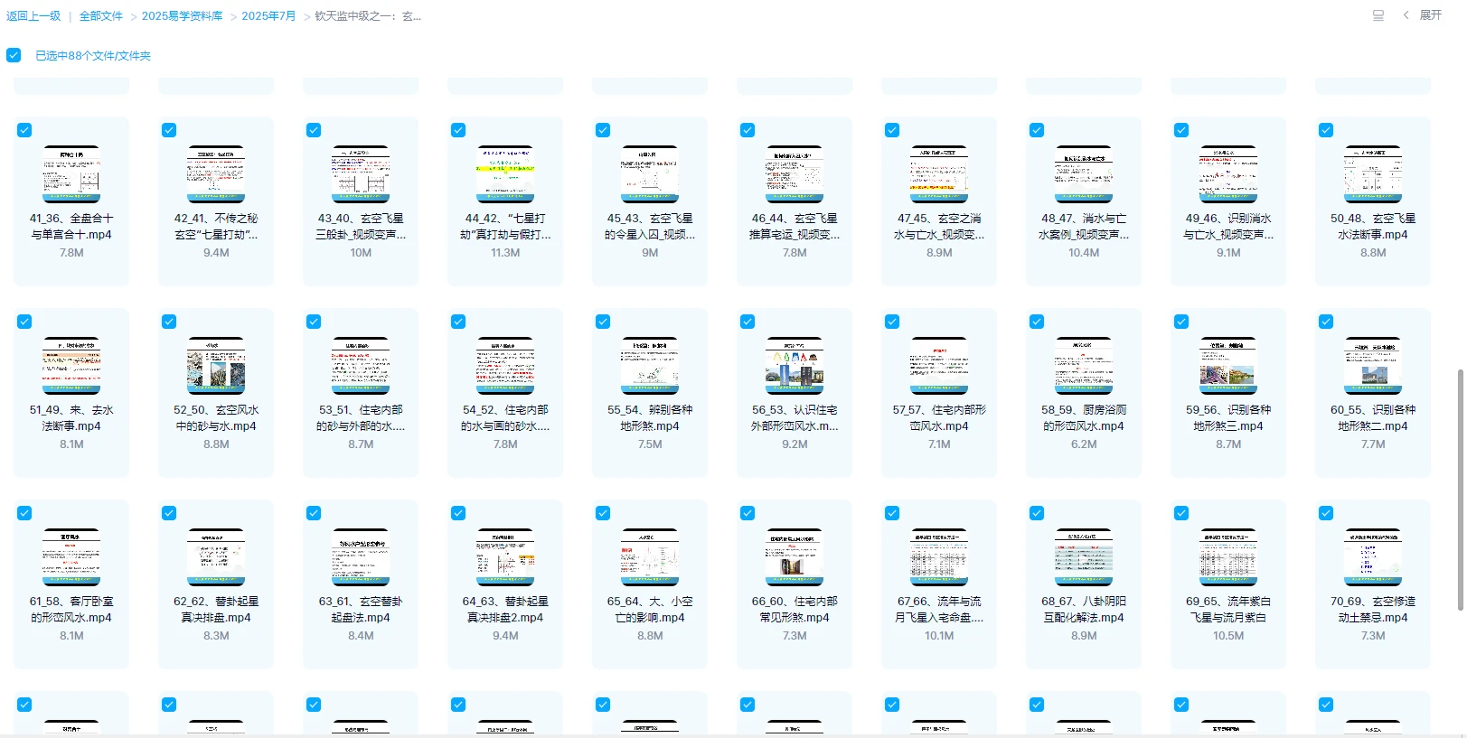Open thumbnail of 66_60、住宅内部常见形煞 video
The width and height of the screenshot is (1467, 738).
pos(795,556)
